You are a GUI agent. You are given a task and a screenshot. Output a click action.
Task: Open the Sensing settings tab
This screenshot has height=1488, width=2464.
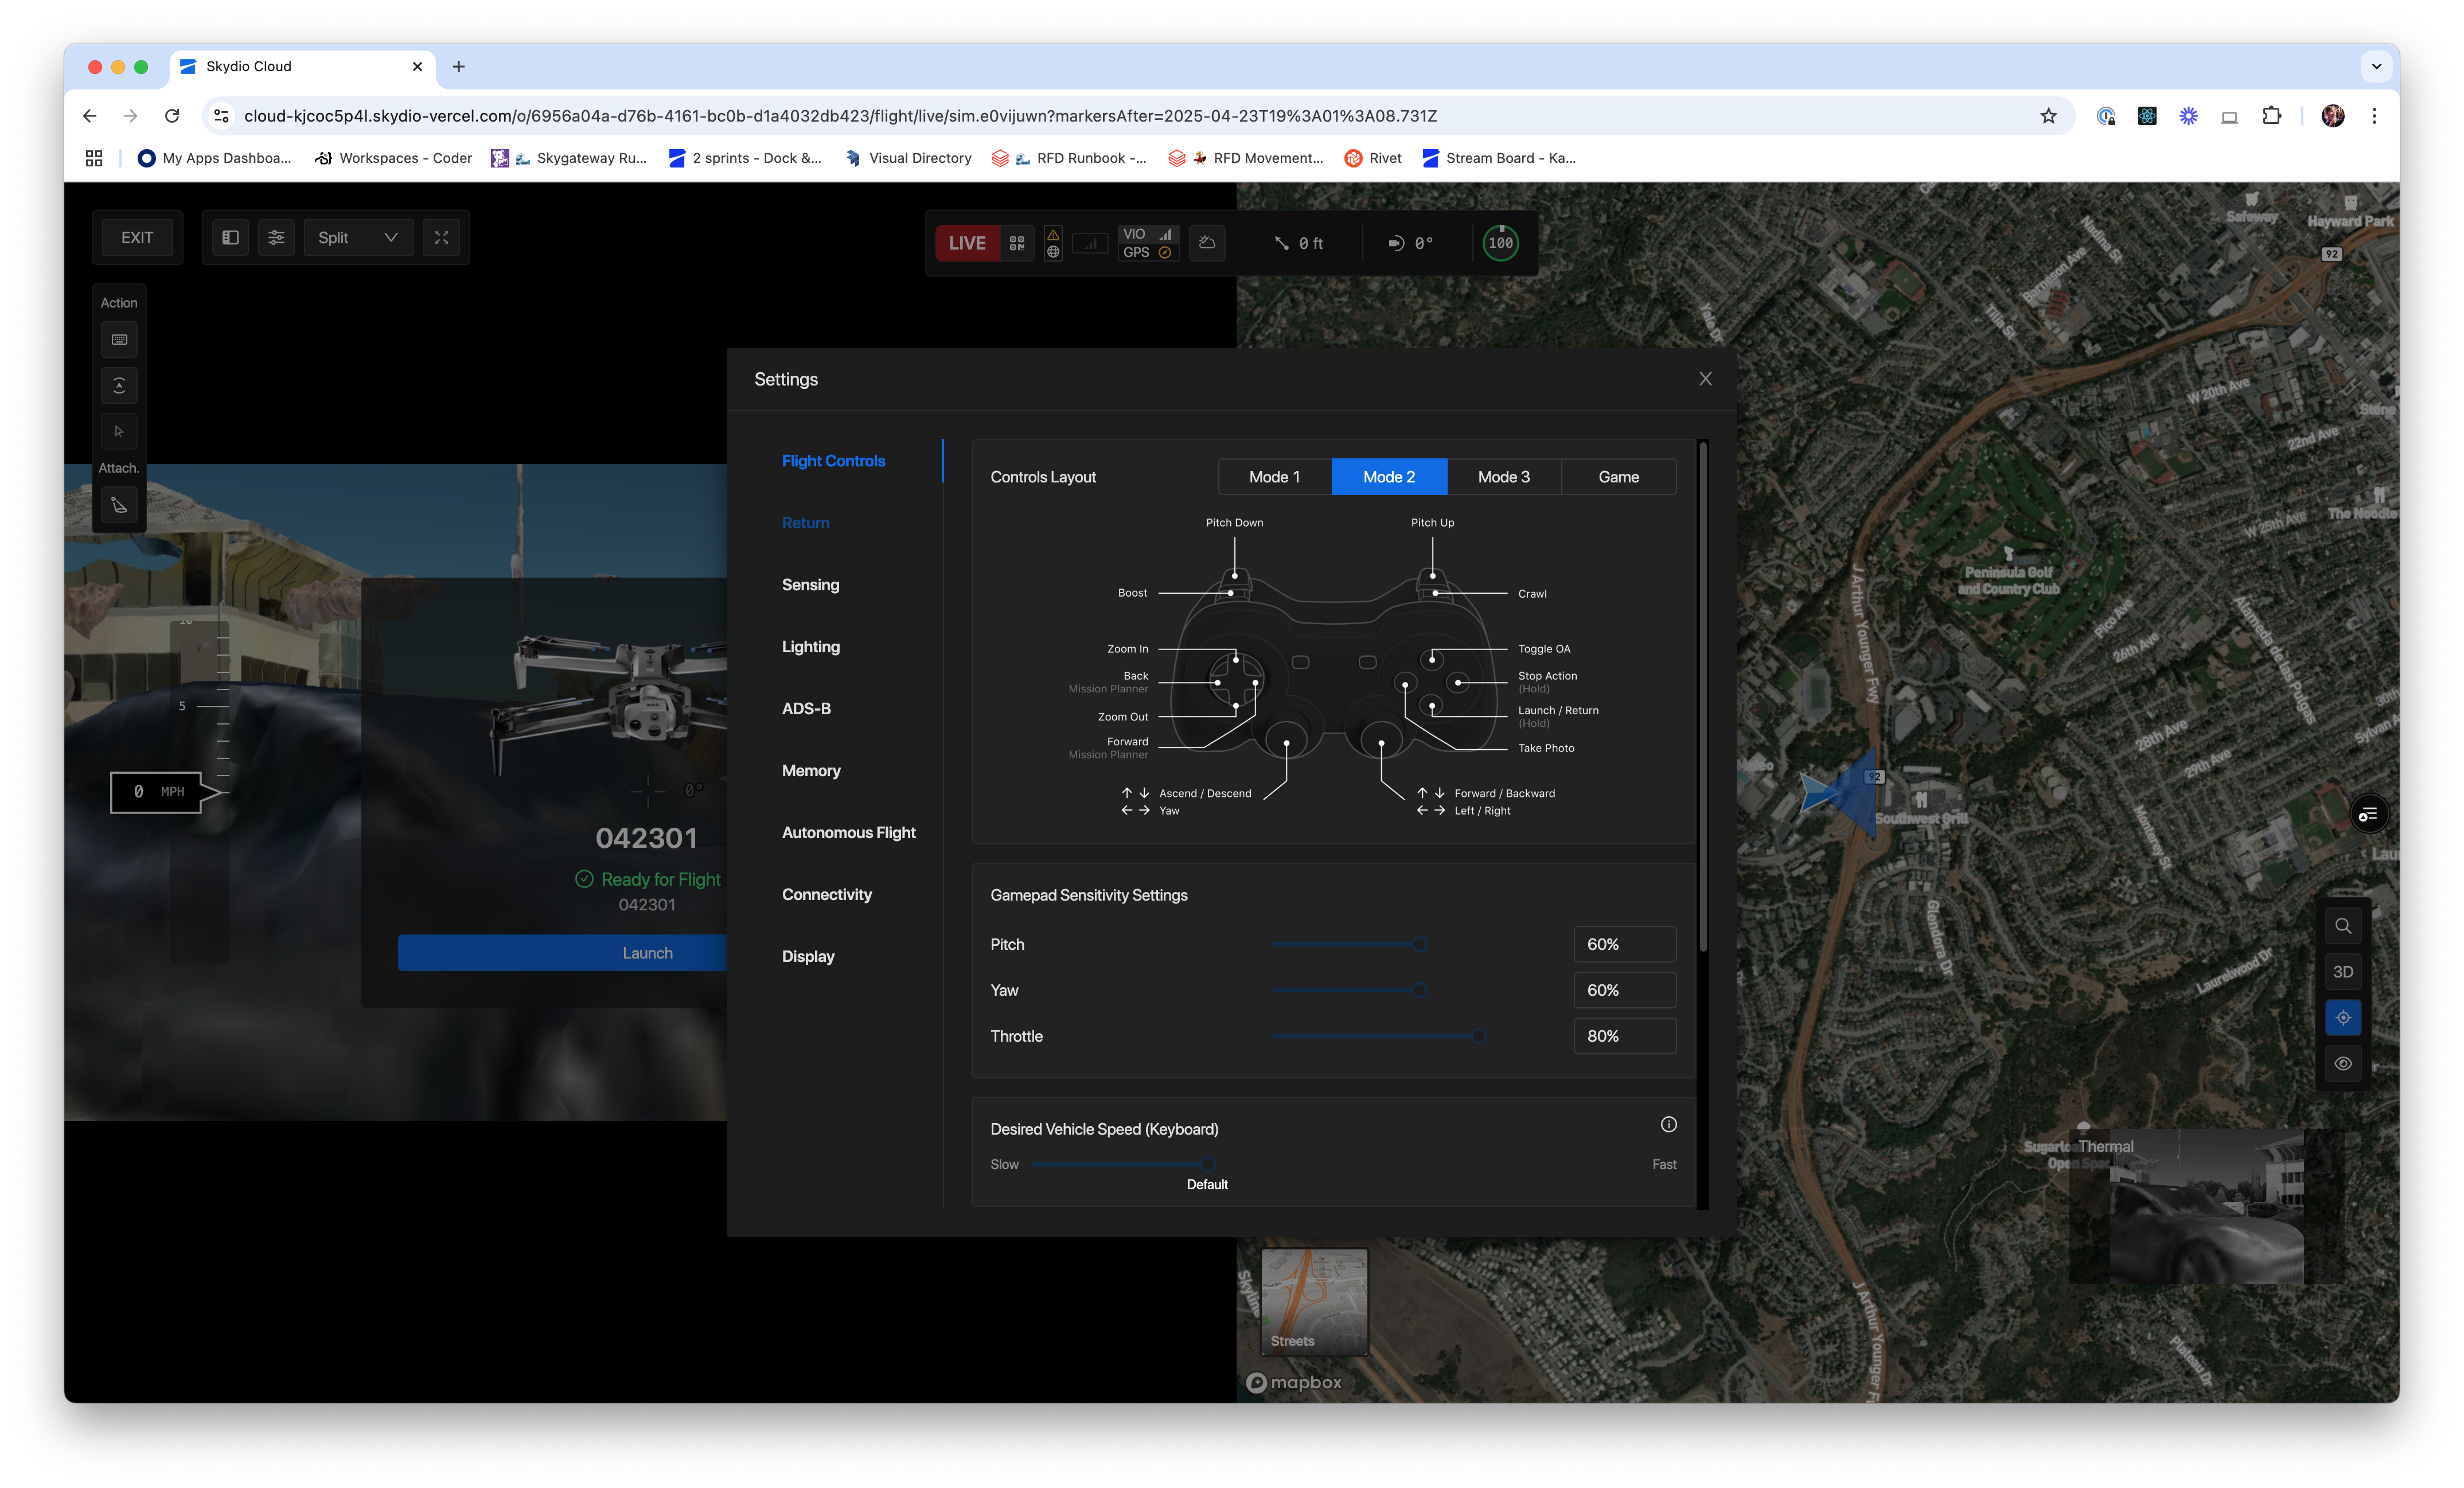point(810,585)
